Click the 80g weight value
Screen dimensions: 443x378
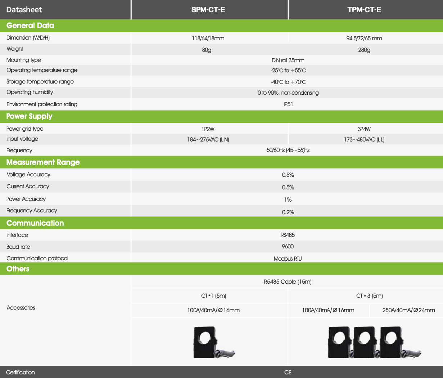[207, 50]
